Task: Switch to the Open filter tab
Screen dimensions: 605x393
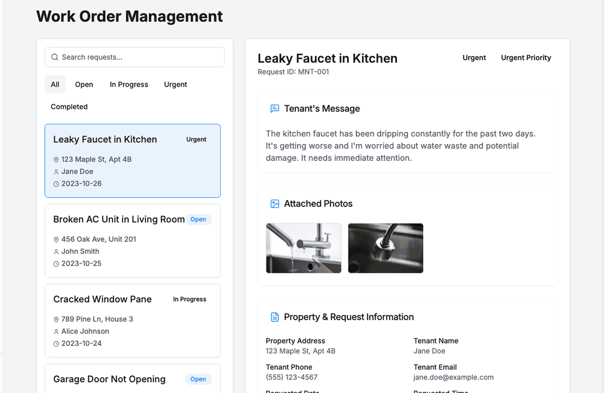Action: pyautogui.click(x=84, y=84)
